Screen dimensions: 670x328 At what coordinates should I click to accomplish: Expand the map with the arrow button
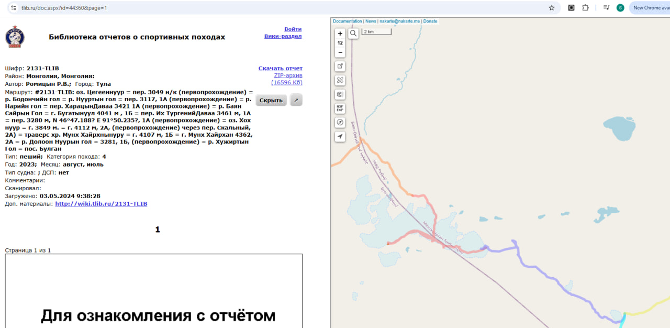click(296, 100)
